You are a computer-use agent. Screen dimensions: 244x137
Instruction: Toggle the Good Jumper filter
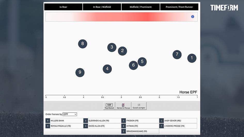pos(139,106)
